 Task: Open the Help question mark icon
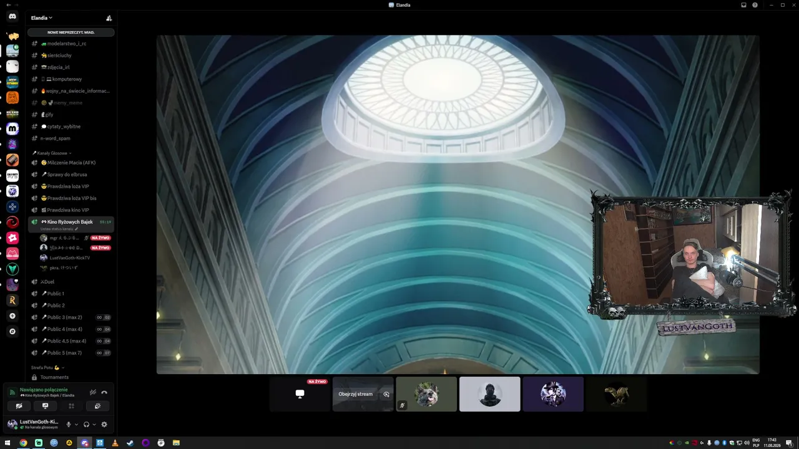click(x=755, y=5)
